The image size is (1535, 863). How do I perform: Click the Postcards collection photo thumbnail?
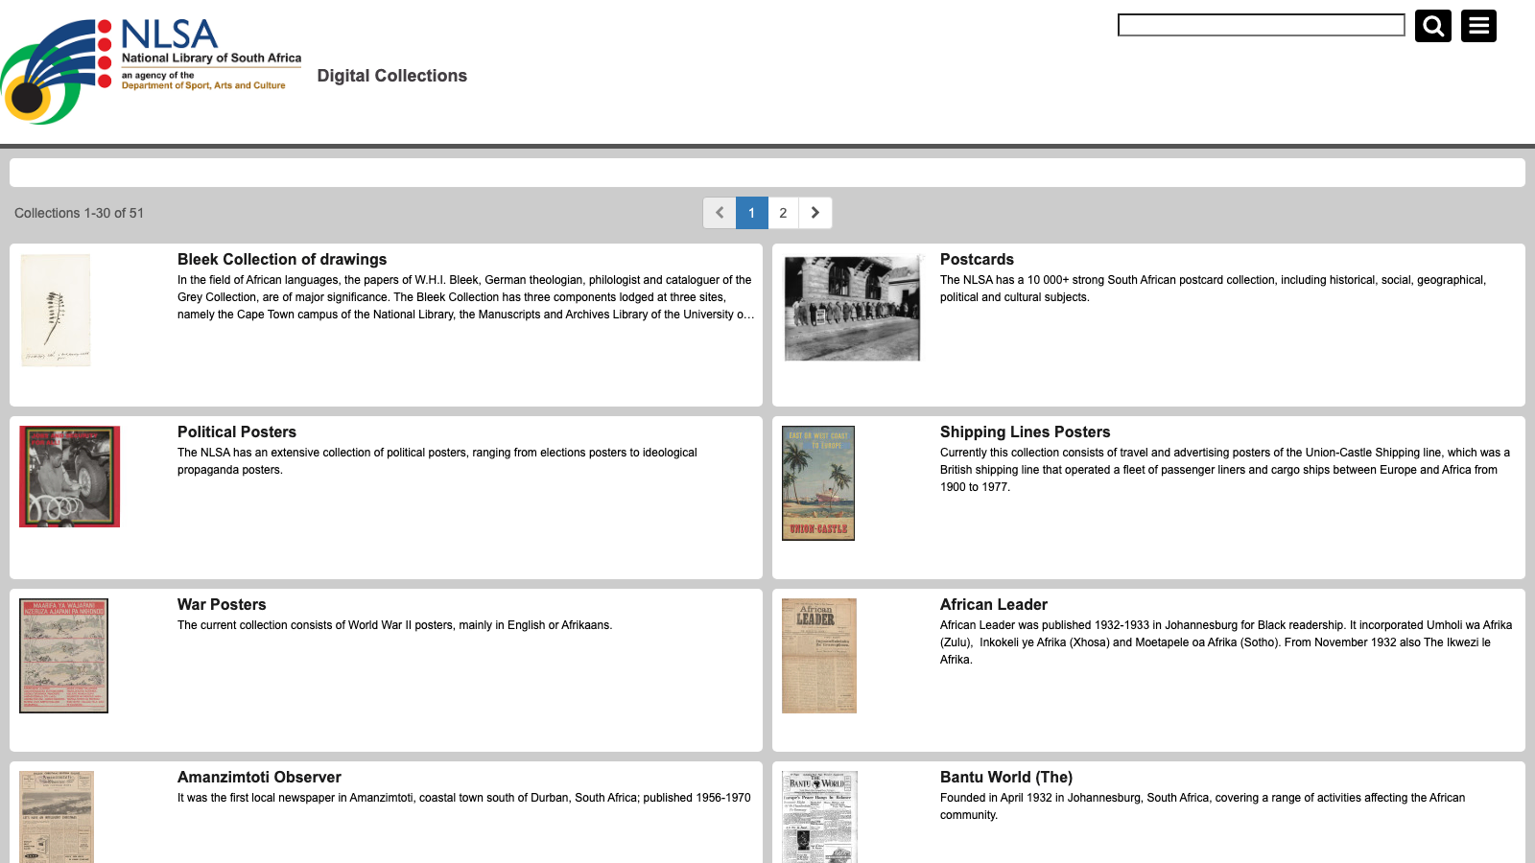852,307
